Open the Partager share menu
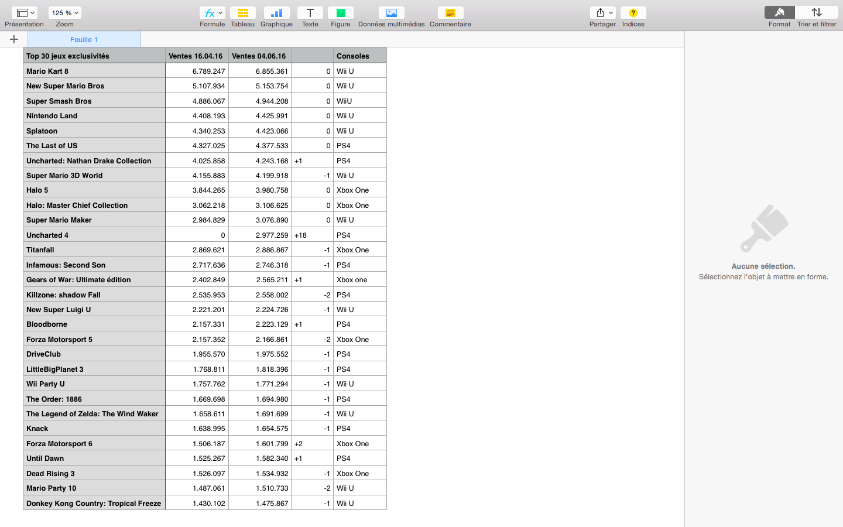 [x=602, y=13]
